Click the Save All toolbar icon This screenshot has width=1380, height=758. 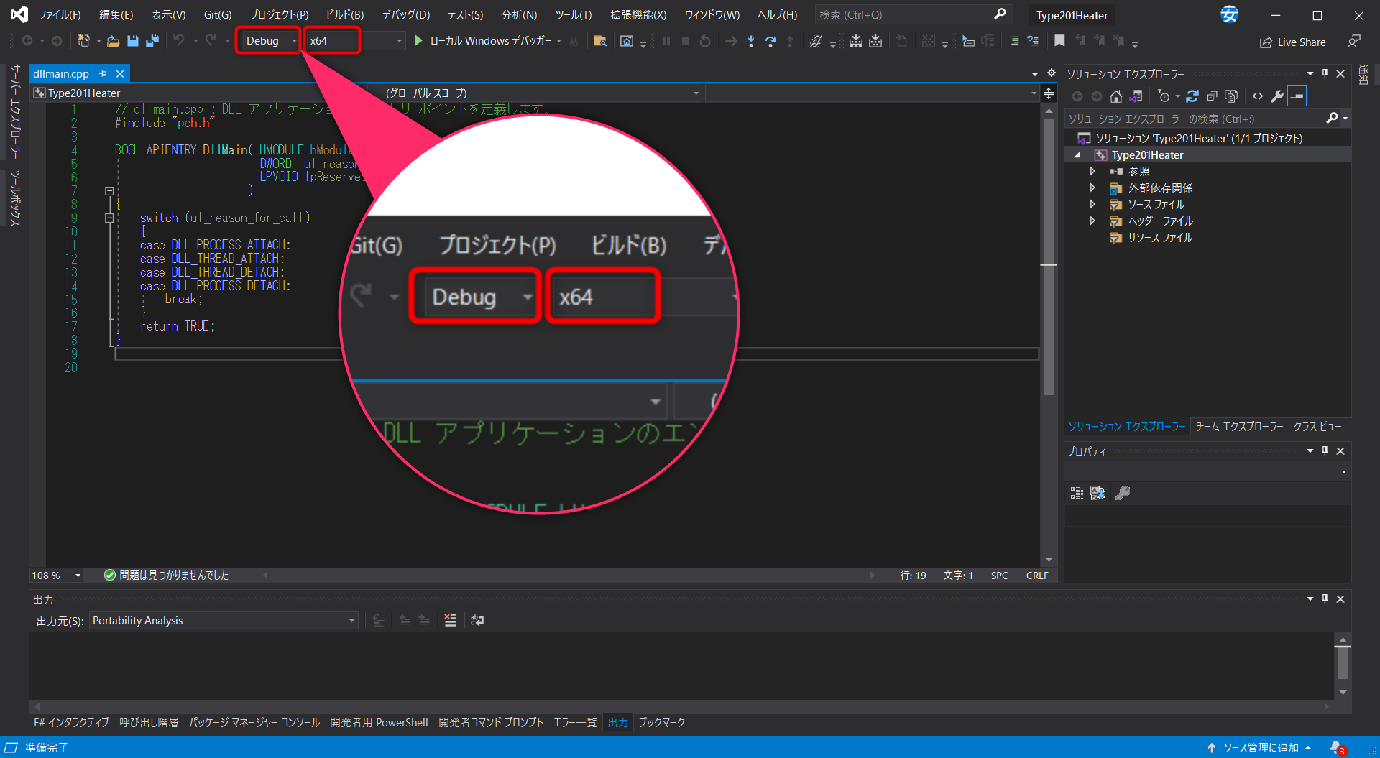tap(152, 41)
